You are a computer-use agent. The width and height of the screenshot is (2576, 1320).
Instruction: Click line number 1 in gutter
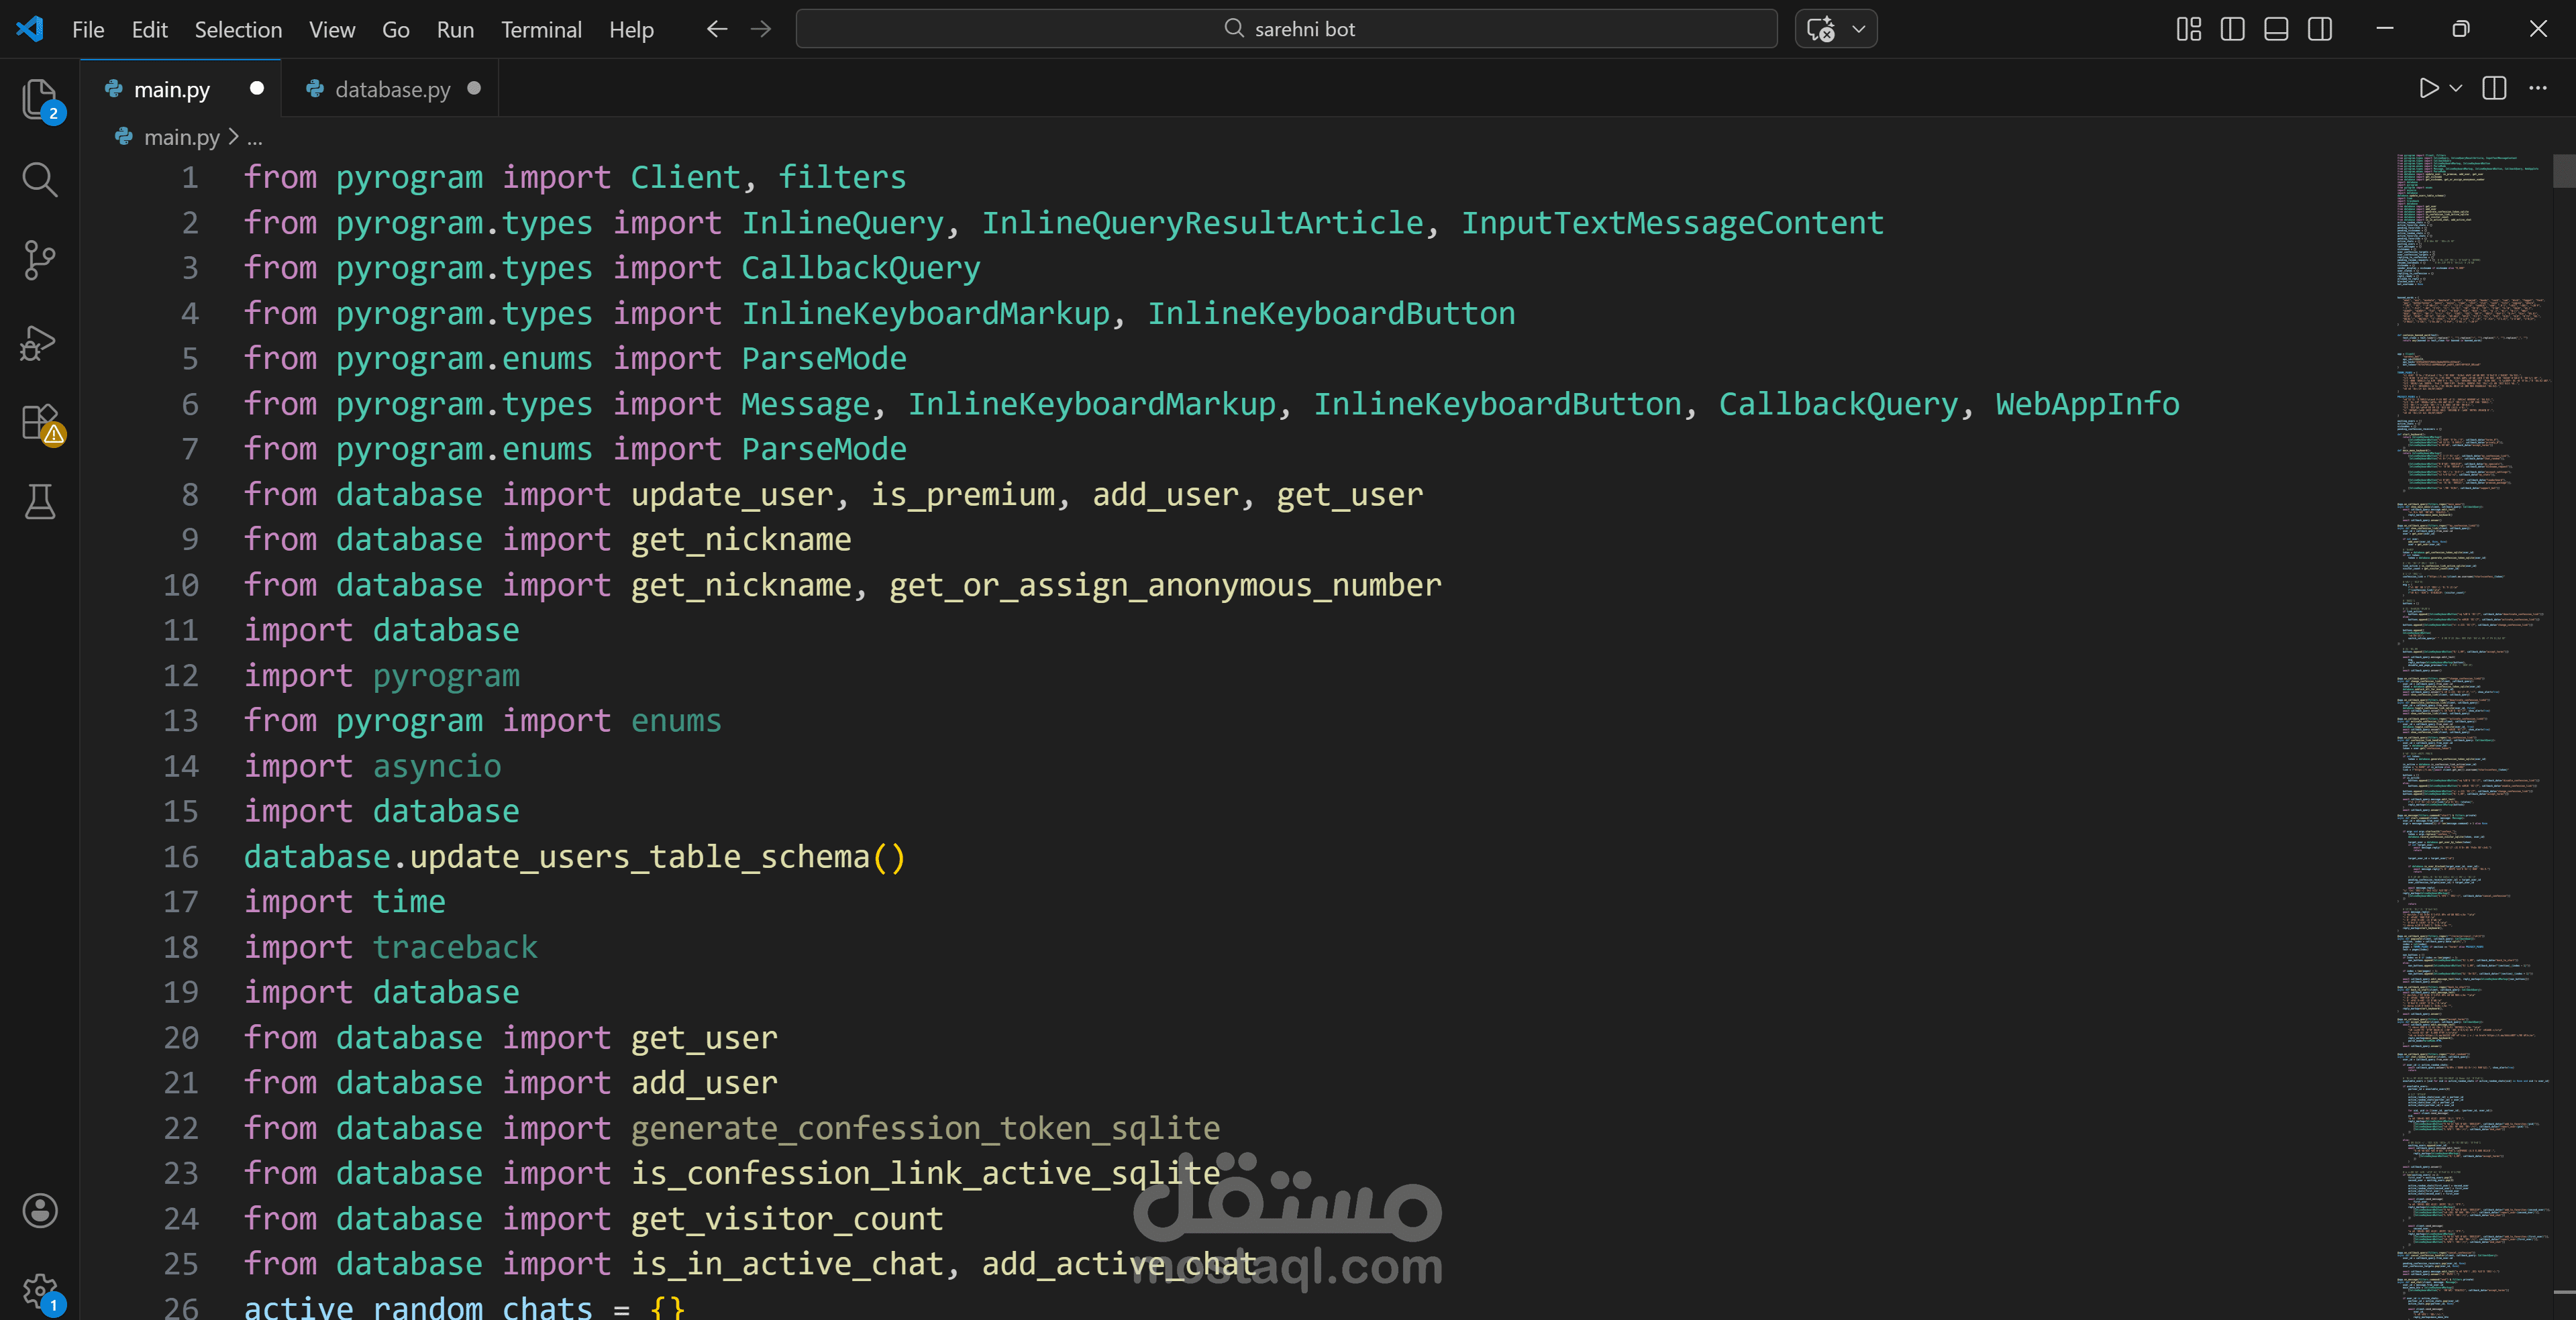click(190, 178)
